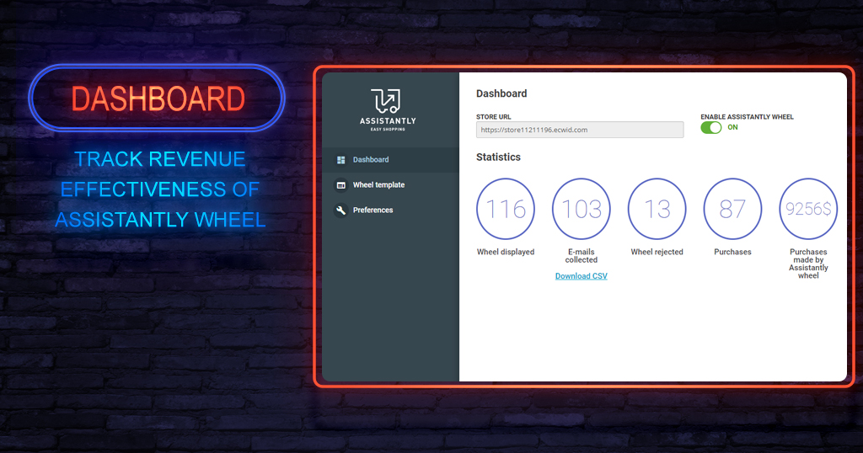The width and height of the screenshot is (863, 453).
Task: Click the 'E-mails collected' label
Action: coord(582,256)
